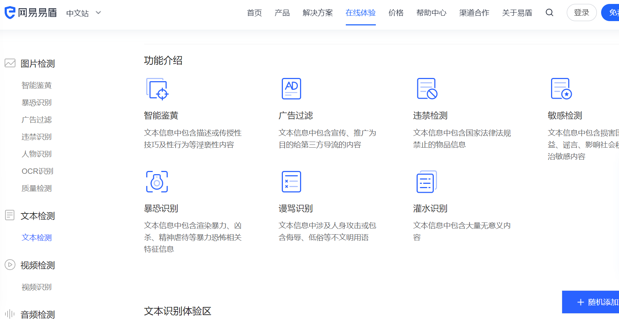Click the 图片检测 sidebar icon
This screenshot has height=329, width=619.
pos(10,63)
